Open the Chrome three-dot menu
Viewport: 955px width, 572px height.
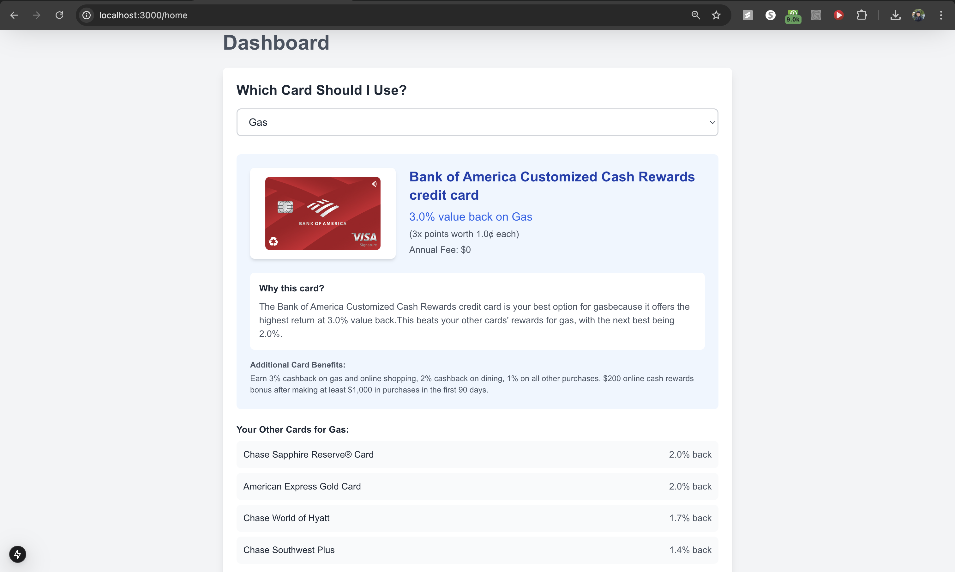tap(941, 15)
